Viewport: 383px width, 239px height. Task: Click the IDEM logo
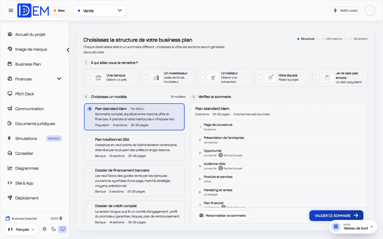(33, 11)
